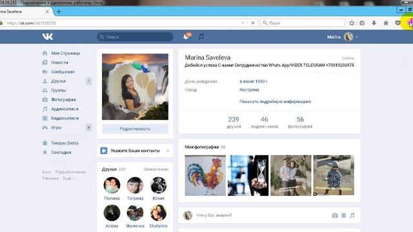Attach a video with film icon
The height and width of the screenshot is (232, 413).
343,215
